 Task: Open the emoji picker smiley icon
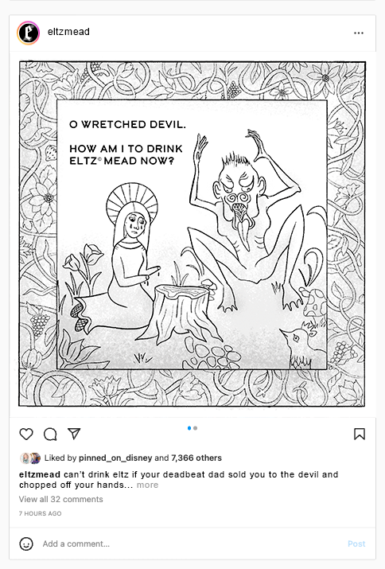(26, 544)
